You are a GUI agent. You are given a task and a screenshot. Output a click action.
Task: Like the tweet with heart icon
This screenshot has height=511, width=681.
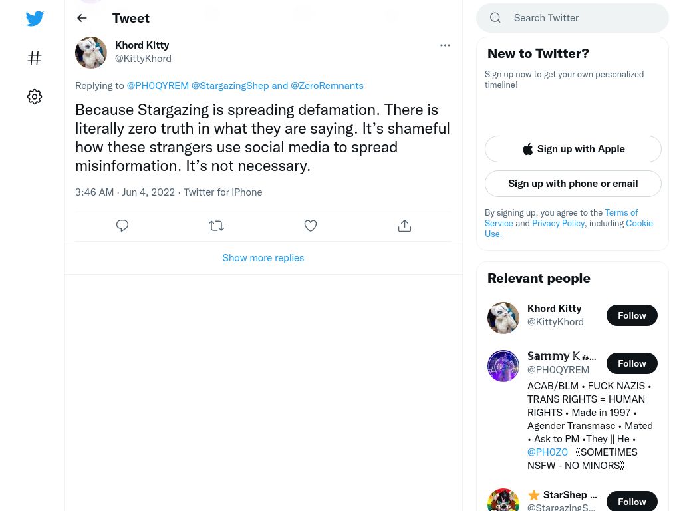[310, 226]
